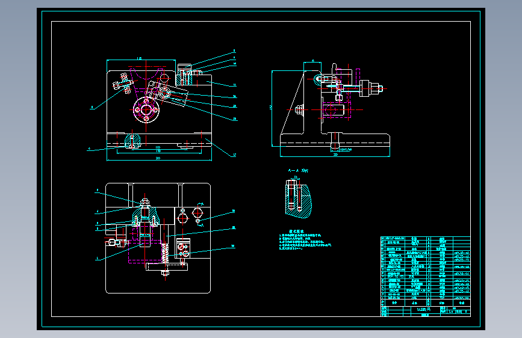The width and height of the screenshot is (522, 338).
Task: Select the A—A section view label
Action: [298, 171]
